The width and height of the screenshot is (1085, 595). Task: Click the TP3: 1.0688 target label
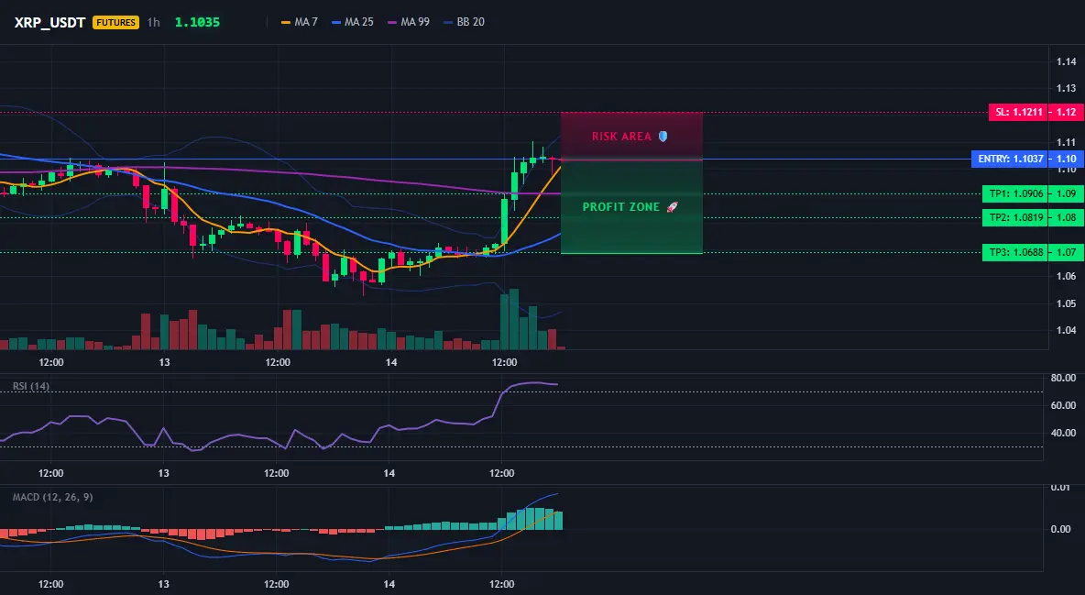click(1015, 252)
